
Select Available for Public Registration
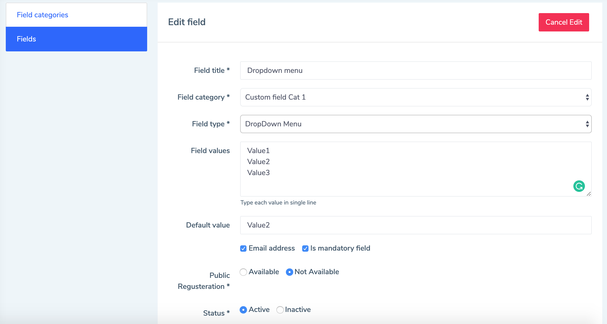(x=243, y=272)
